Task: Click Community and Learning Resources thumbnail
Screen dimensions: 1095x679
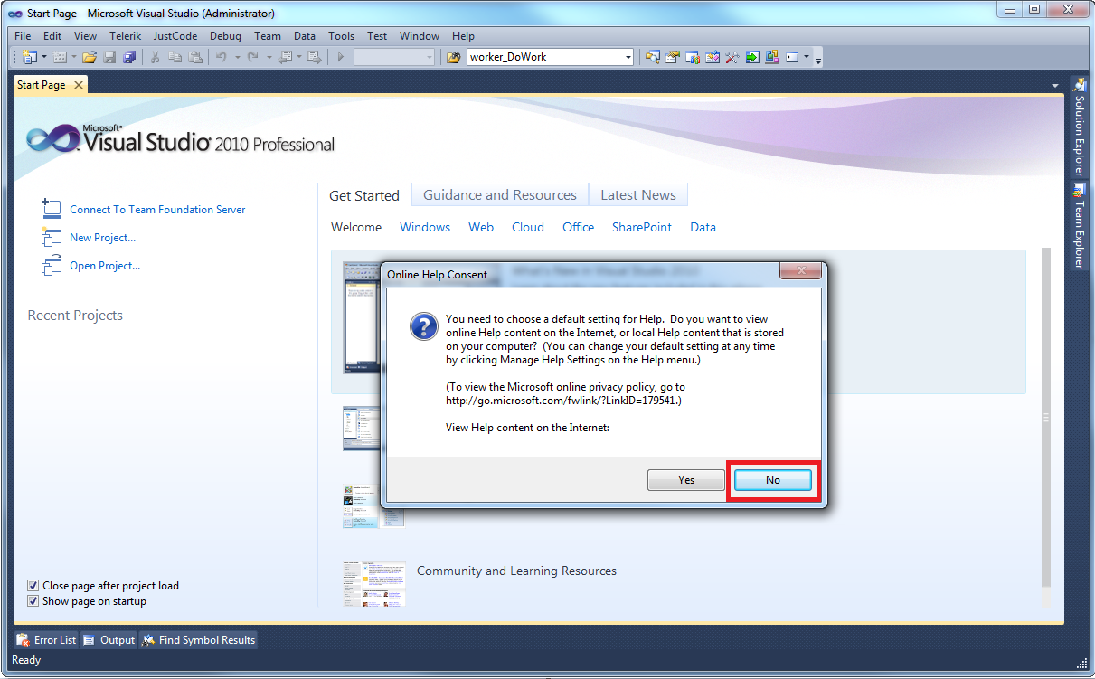Action: (374, 583)
